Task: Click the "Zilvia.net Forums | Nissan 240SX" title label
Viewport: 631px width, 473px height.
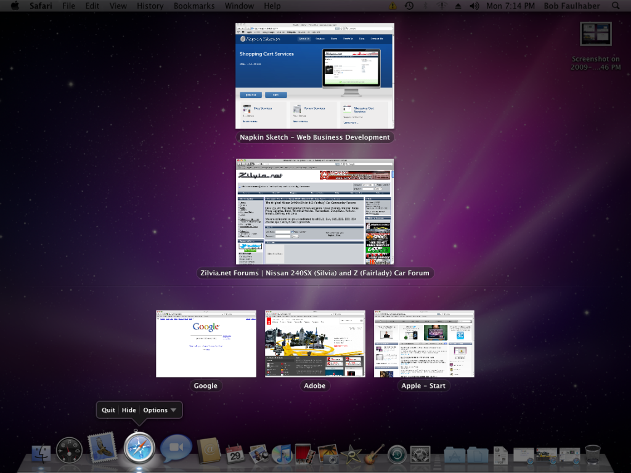Action: [315, 273]
